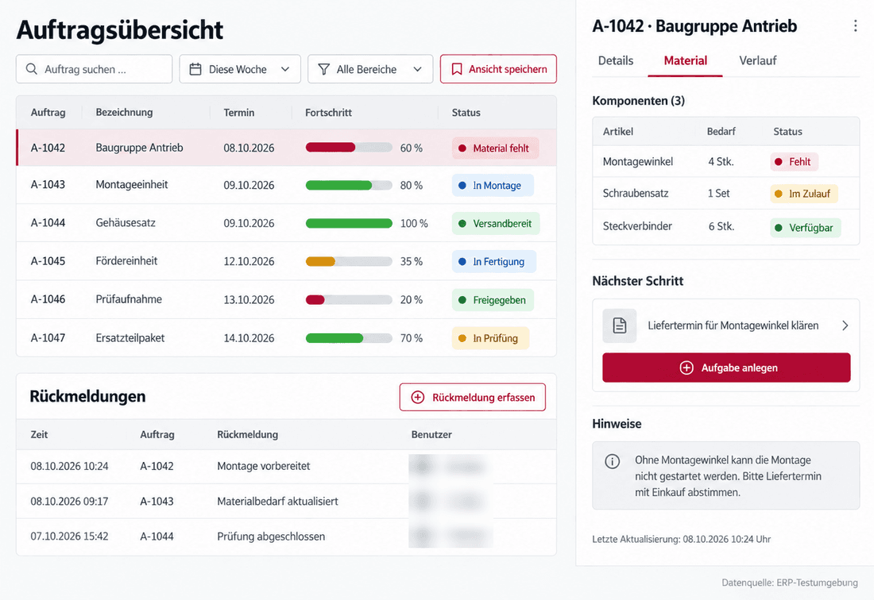Click the Gehäusesatz designation cell

(126, 223)
